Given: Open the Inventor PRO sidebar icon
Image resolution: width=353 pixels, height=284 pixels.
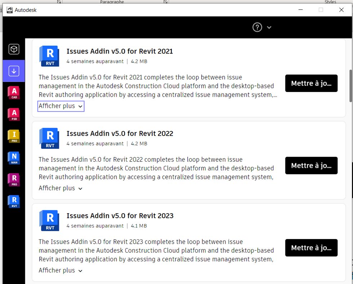Looking at the screenshot, I should click(14, 136).
